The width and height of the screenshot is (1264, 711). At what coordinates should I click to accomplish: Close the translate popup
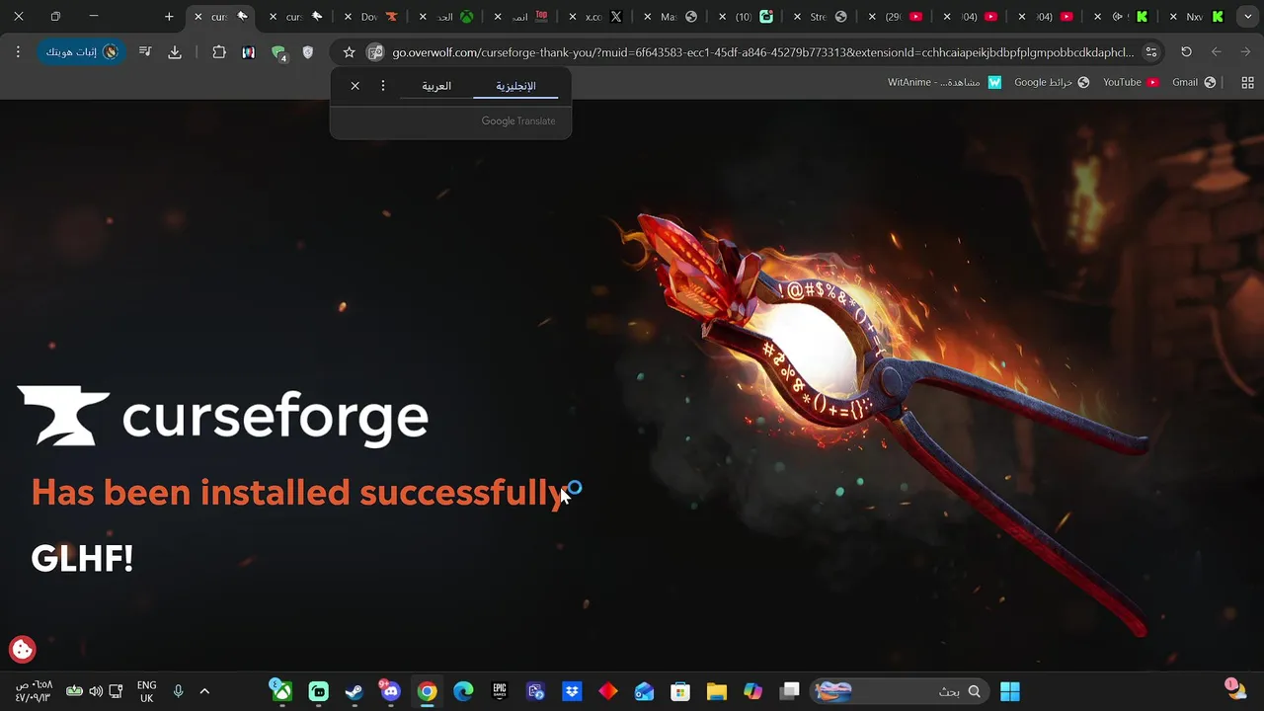(355, 86)
